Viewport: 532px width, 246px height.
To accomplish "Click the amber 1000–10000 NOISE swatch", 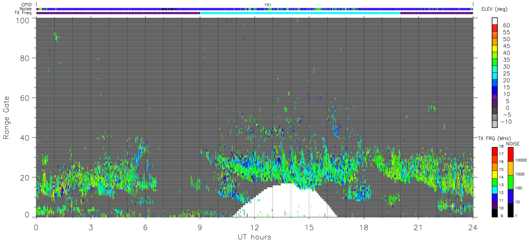I will coord(510,168).
